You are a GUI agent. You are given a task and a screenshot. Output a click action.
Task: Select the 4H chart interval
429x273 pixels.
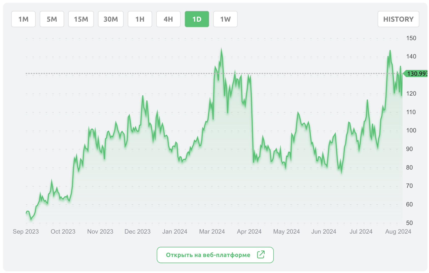coord(168,19)
